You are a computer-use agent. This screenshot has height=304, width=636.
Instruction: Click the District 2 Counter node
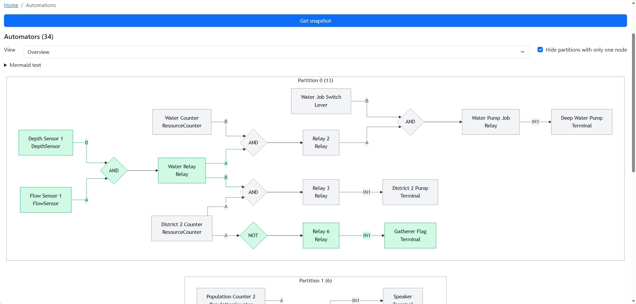(x=182, y=228)
